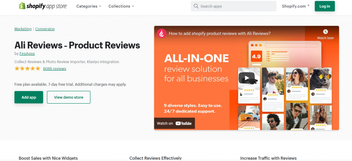Expand the Collections menu
The height and width of the screenshot is (161, 352).
pos(121,6)
